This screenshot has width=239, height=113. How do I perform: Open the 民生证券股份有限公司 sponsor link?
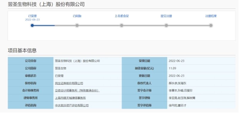(x=69, y=83)
